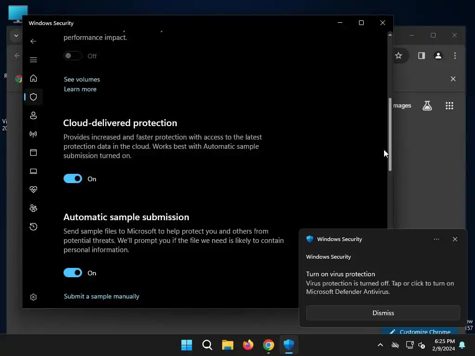The width and height of the screenshot is (475, 356).
Task: Click Cloud-delivered protection heading
Action: [120, 123]
